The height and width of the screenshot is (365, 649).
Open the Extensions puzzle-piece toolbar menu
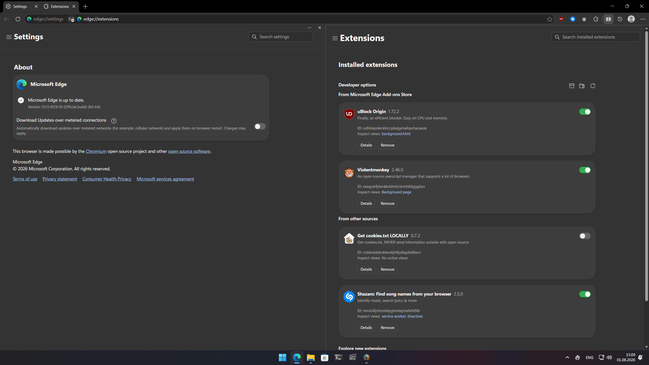tap(596, 19)
